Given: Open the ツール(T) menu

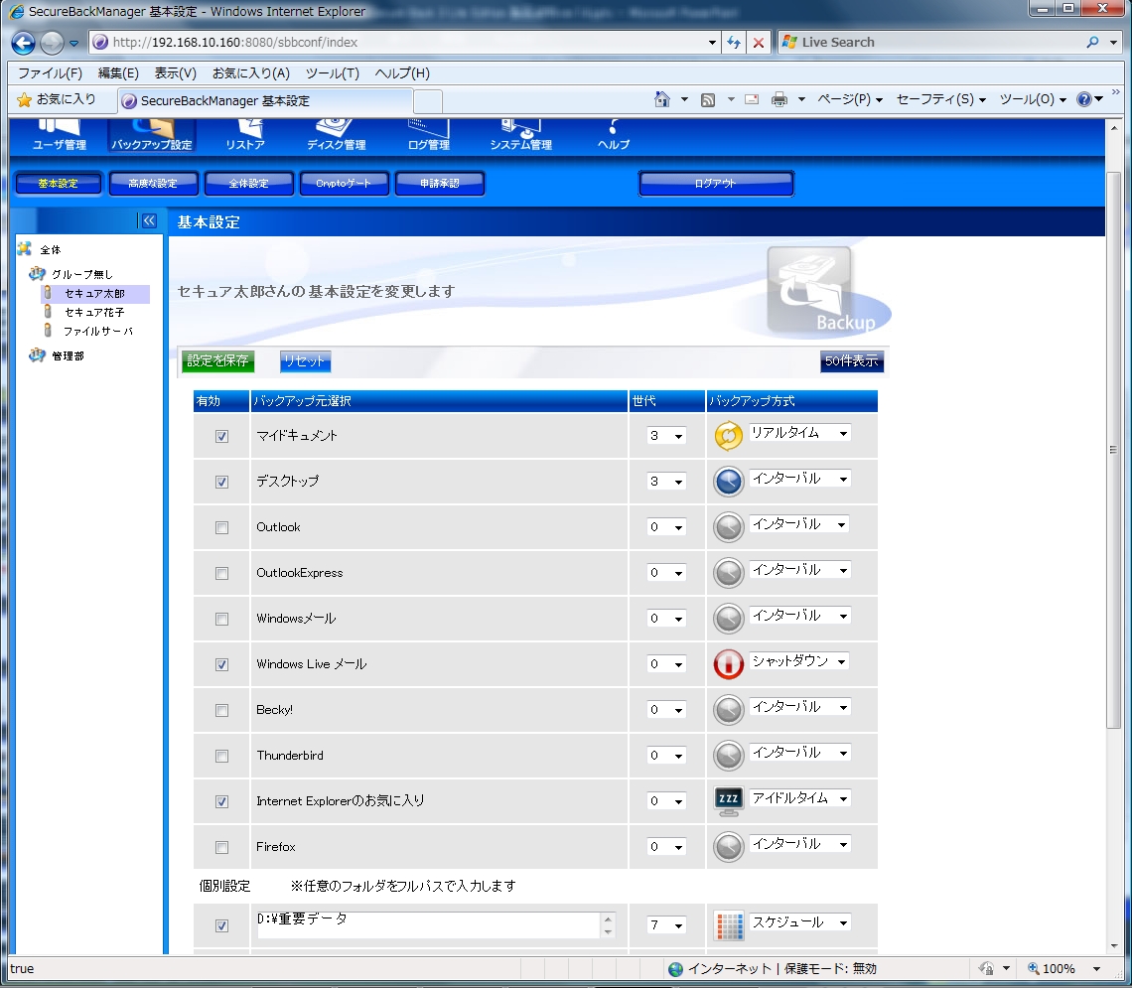Looking at the screenshot, I should 332,72.
